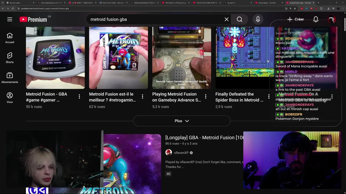Open the notifications bell

point(316,19)
